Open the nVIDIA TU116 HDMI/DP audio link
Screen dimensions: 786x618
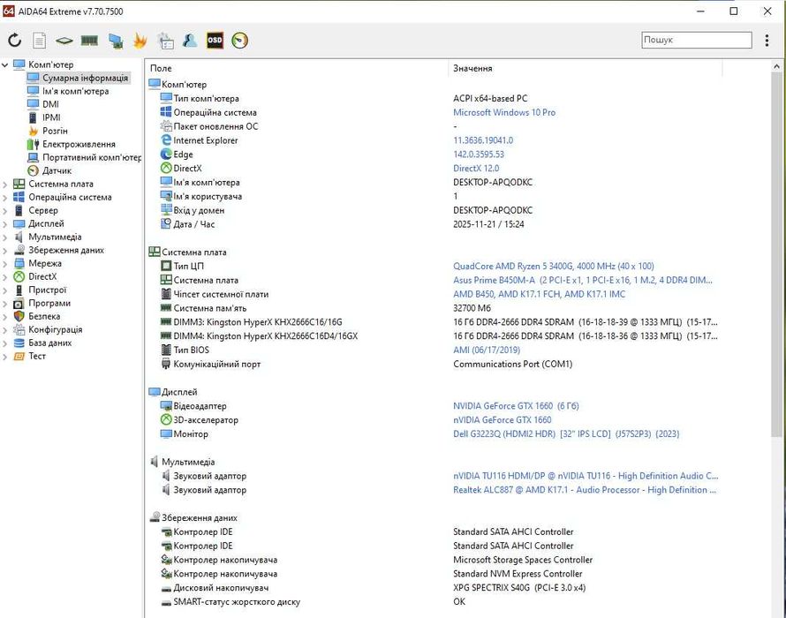[586, 476]
